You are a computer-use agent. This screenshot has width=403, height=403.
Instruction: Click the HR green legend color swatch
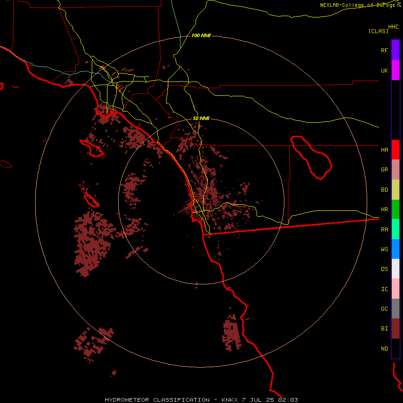pos(395,209)
